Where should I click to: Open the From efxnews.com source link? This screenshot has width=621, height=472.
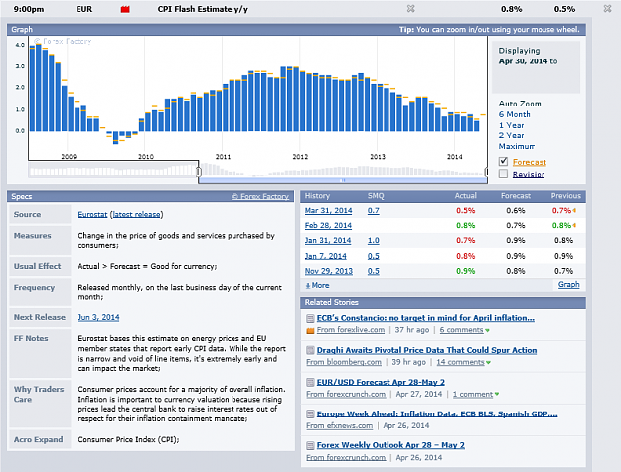click(340, 425)
